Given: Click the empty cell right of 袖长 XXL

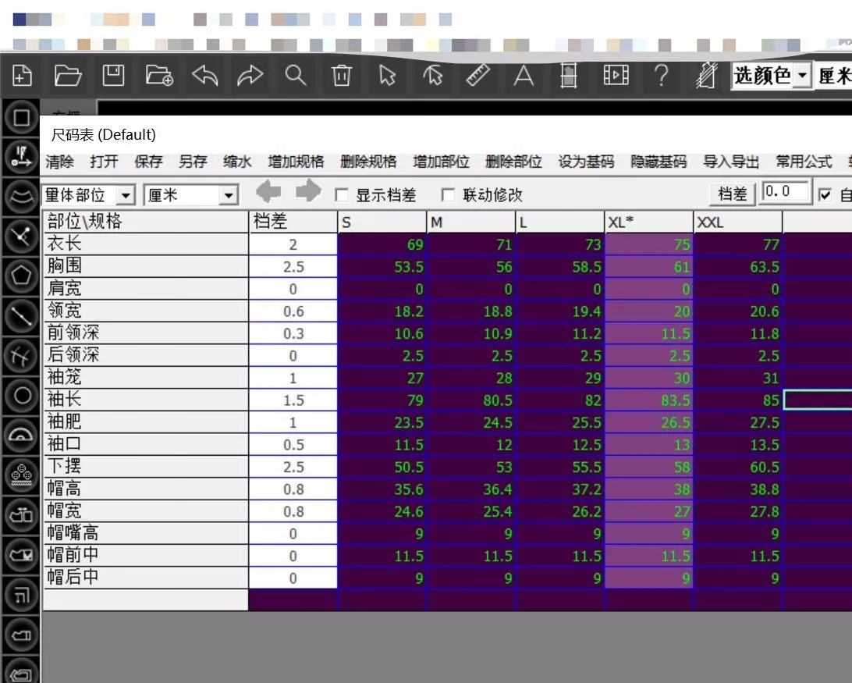Looking at the screenshot, I should pyautogui.click(x=818, y=400).
